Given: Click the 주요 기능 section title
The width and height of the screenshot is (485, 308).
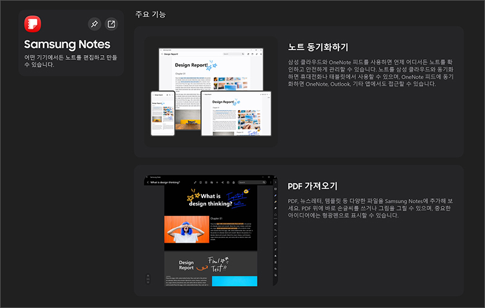Looking at the screenshot, I should (150, 14).
